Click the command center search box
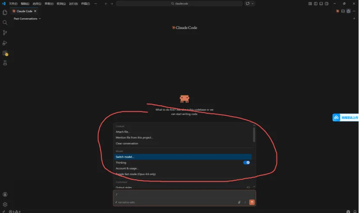This screenshot has width=359, height=213. click(x=179, y=3)
